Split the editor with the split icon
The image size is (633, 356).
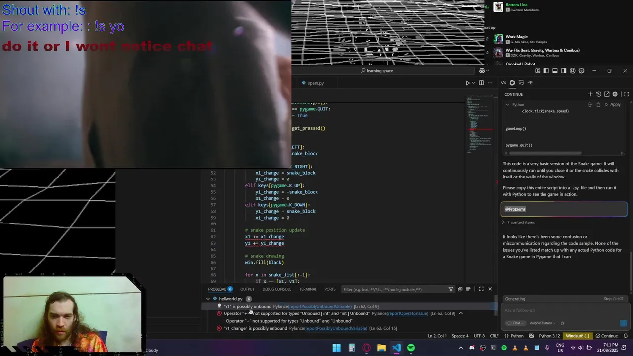tap(481, 83)
